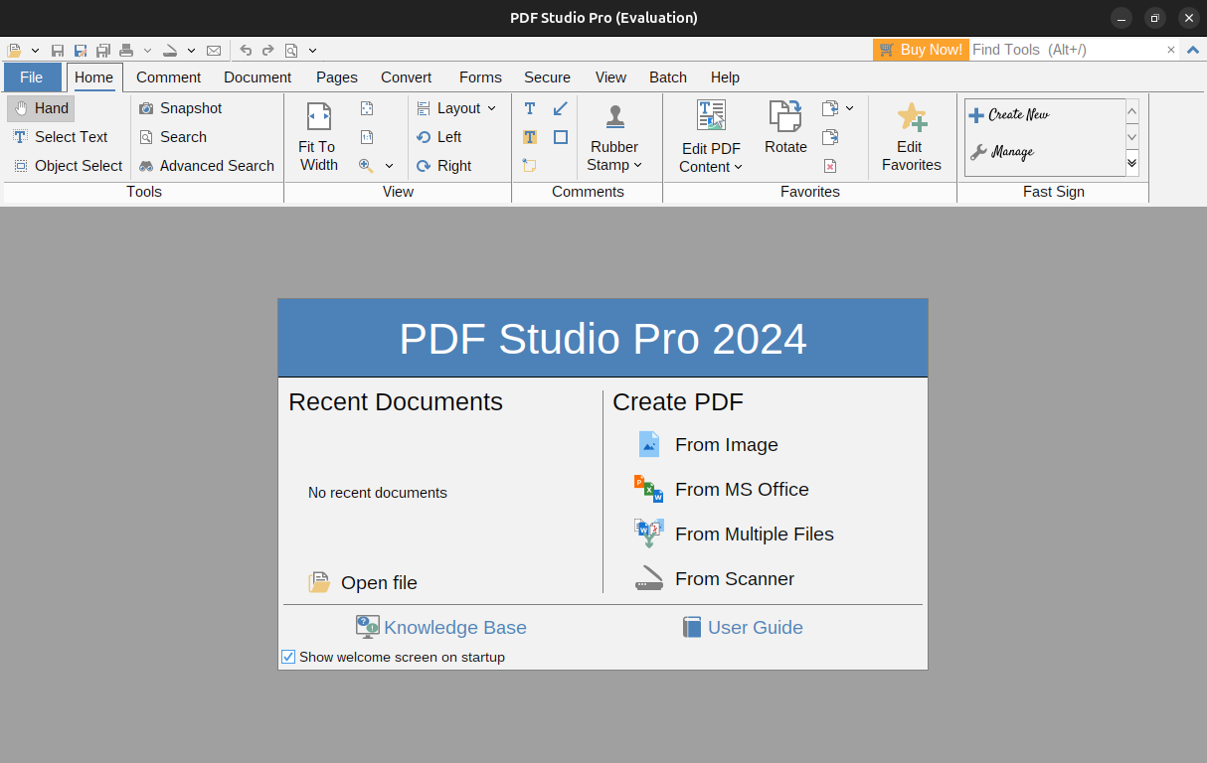This screenshot has height=763, width=1207.
Task: Expand the Fast Sign gallery with double-chevron
Action: coord(1132,163)
